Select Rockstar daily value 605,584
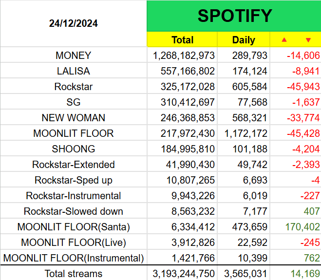This screenshot has width=321, height=280. coord(244,86)
